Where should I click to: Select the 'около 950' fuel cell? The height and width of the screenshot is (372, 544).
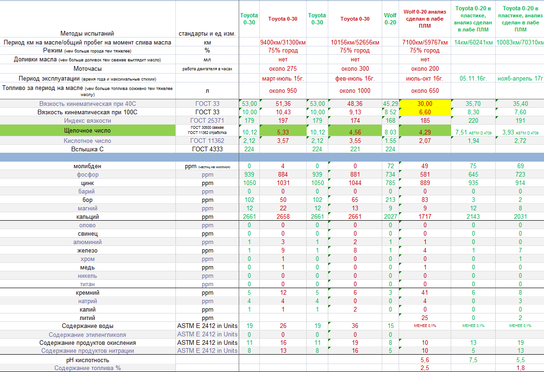[x=283, y=91]
